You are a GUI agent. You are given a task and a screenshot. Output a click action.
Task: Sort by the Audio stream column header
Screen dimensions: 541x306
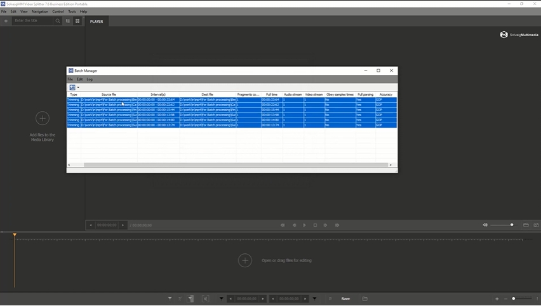click(x=293, y=95)
